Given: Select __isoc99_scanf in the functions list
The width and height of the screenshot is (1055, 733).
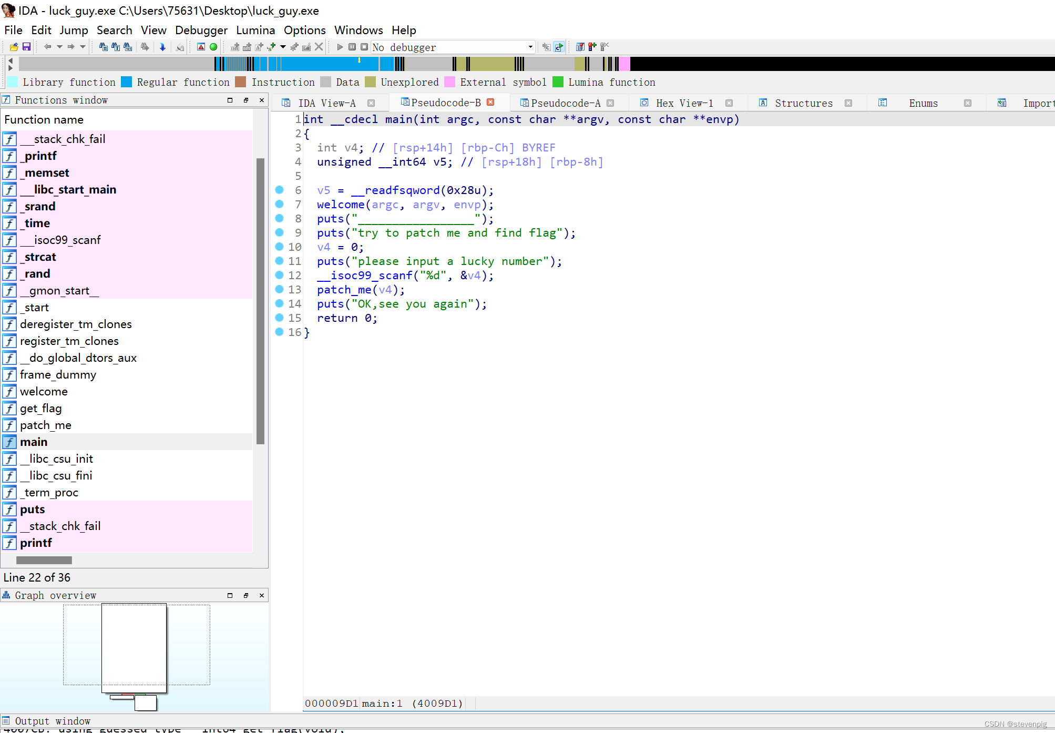Looking at the screenshot, I should point(127,240).
